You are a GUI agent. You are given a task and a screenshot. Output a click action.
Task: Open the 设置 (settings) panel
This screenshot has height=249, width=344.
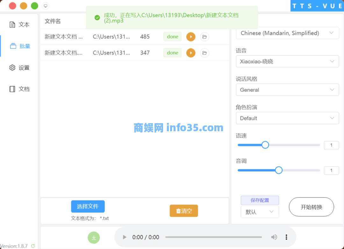20,68
